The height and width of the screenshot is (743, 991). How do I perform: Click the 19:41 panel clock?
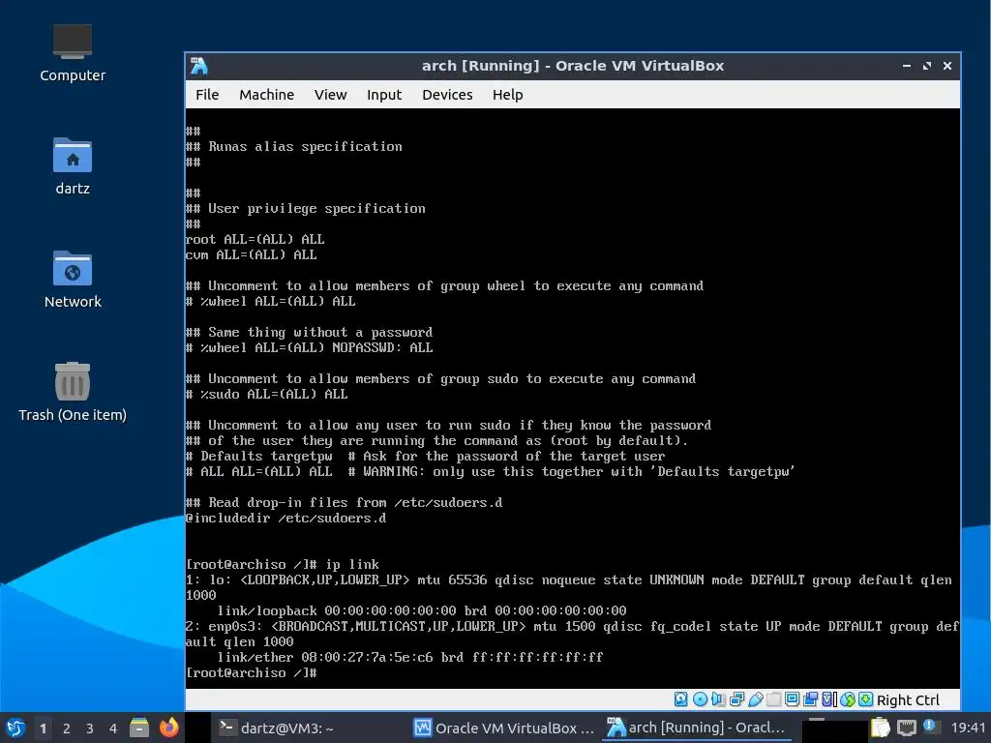pos(968,728)
